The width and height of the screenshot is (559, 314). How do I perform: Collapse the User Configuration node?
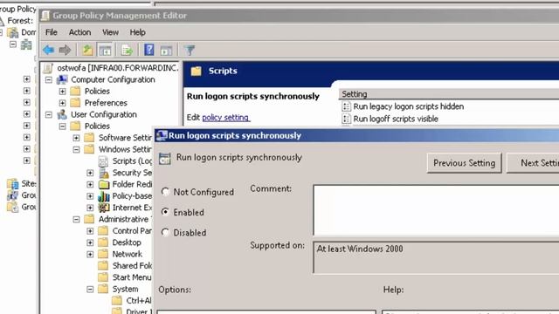click(x=49, y=114)
